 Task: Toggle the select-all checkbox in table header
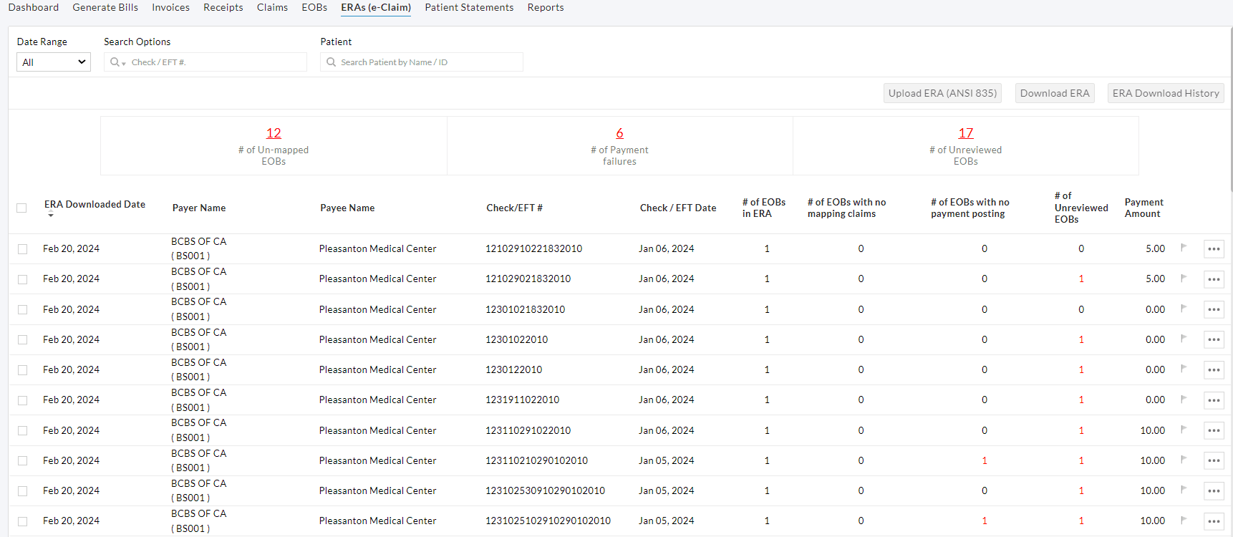[21, 208]
